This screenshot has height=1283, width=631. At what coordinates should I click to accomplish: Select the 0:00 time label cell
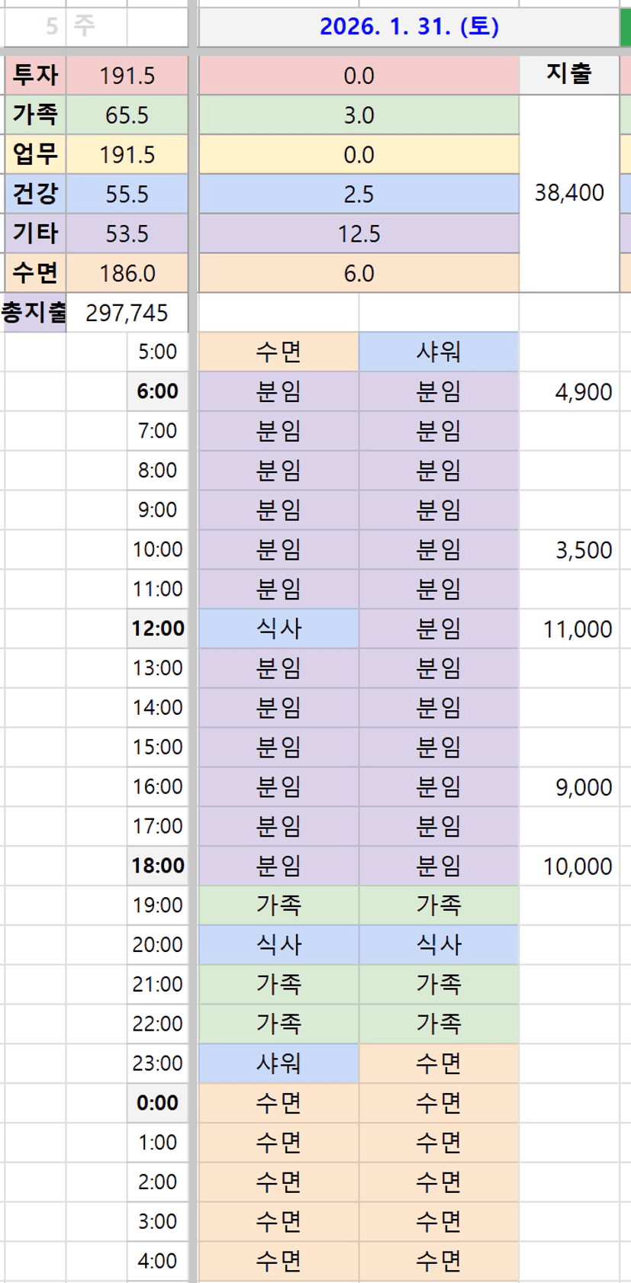(x=158, y=1103)
